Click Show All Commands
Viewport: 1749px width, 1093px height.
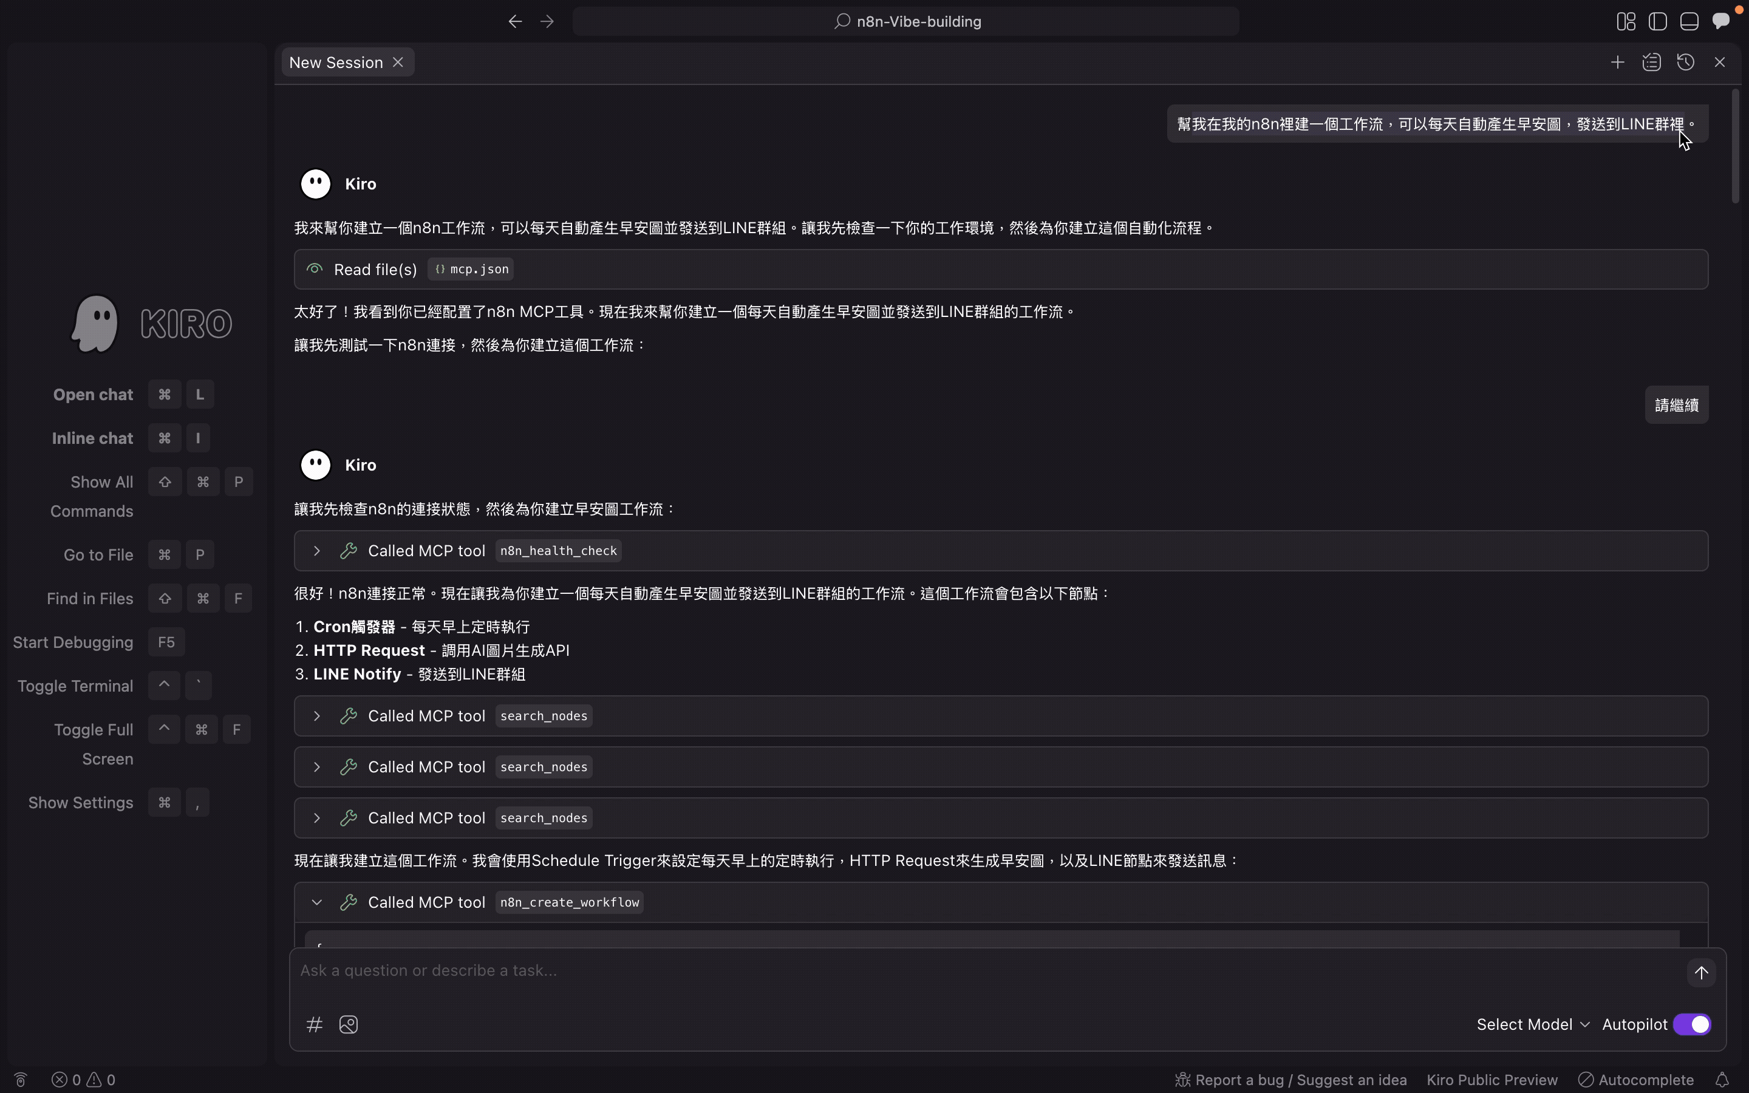(x=92, y=497)
